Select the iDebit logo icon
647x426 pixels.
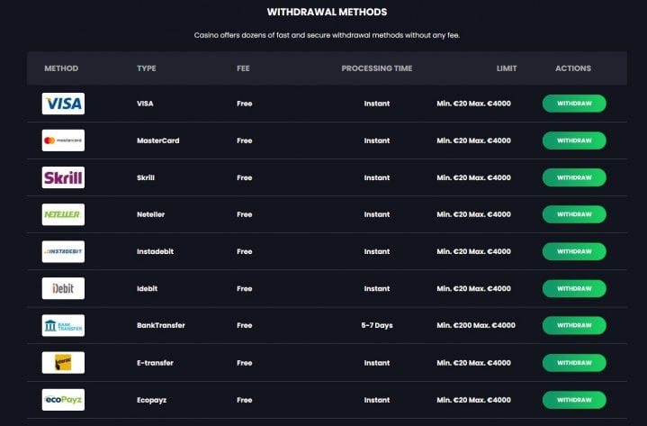pyautogui.click(x=63, y=288)
